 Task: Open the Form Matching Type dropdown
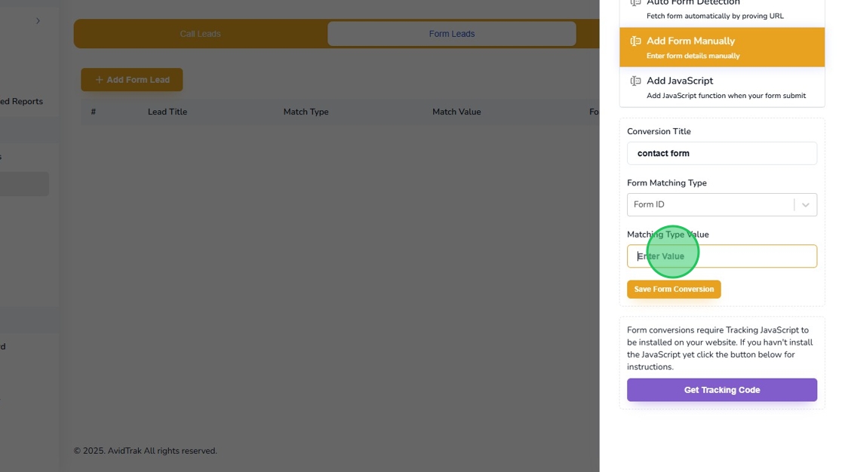pyautogui.click(x=721, y=205)
